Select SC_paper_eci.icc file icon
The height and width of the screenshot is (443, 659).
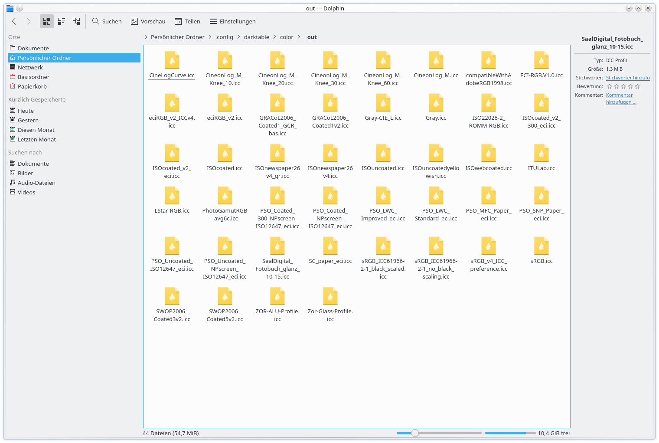pyautogui.click(x=330, y=246)
